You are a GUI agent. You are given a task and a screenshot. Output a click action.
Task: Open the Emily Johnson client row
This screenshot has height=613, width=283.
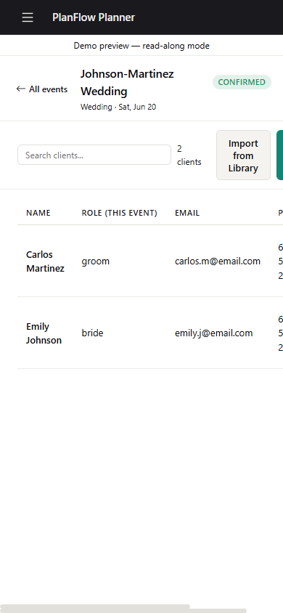pyautogui.click(x=150, y=333)
